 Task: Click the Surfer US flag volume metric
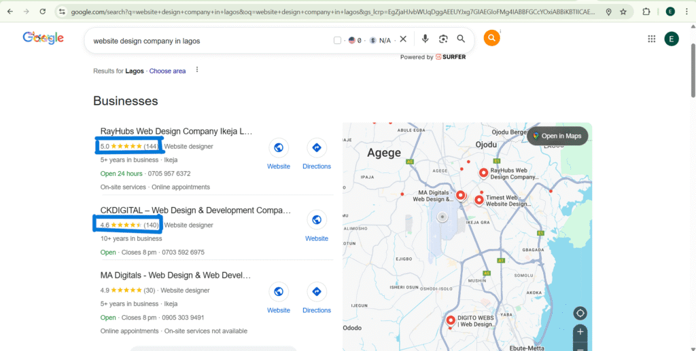tap(355, 40)
